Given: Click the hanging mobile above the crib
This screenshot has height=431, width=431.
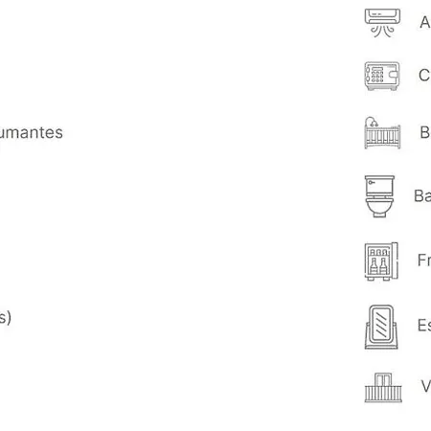Looking at the screenshot, I should (x=372, y=122).
